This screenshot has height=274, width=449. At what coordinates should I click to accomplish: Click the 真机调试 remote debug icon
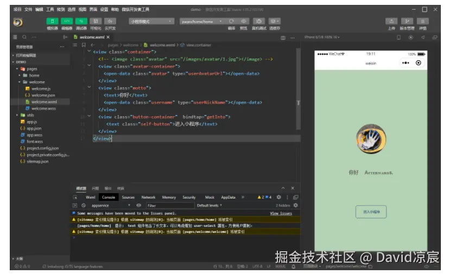coord(259,21)
